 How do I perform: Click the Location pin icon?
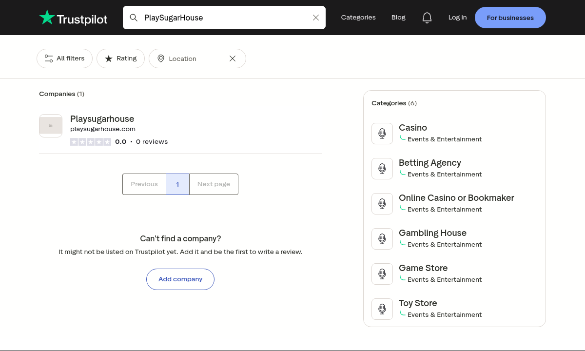pos(161,58)
